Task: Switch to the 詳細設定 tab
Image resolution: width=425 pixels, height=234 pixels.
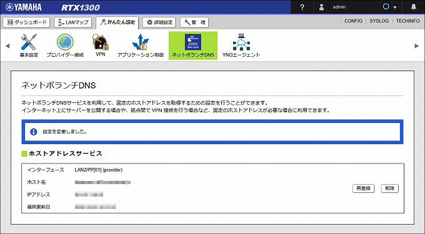Action: click(159, 22)
